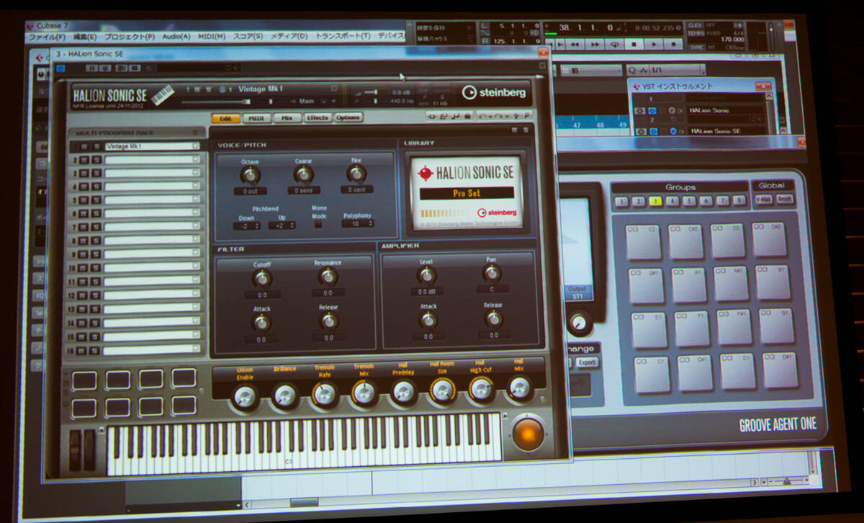
Task: Click the Brilliance quick control knob
Action: click(x=285, y=395)
